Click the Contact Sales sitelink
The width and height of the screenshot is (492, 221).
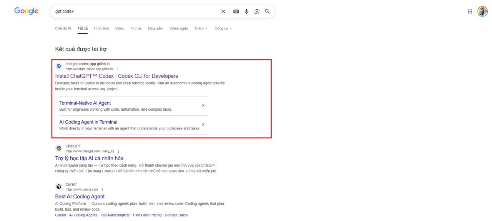176,215
